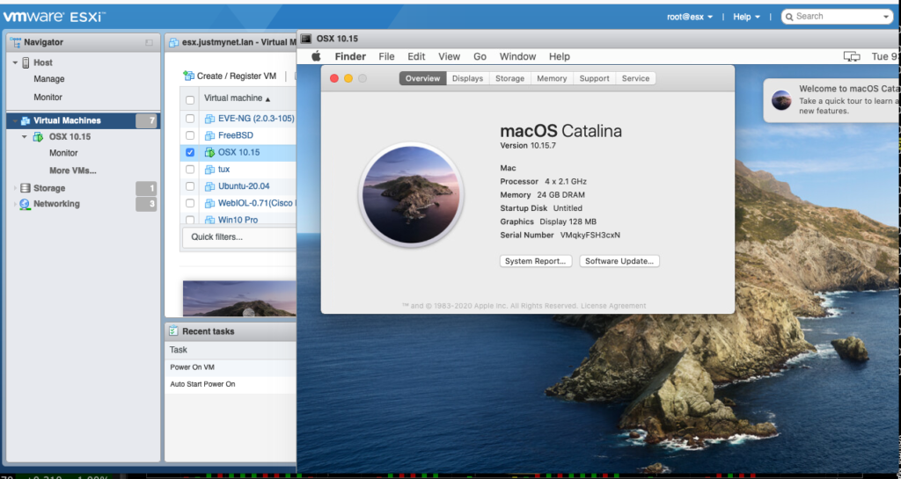Click the display mirroring icon in macOS menu bar
Viewport: 901px width, 479px height.
click(x=852, y=56)
